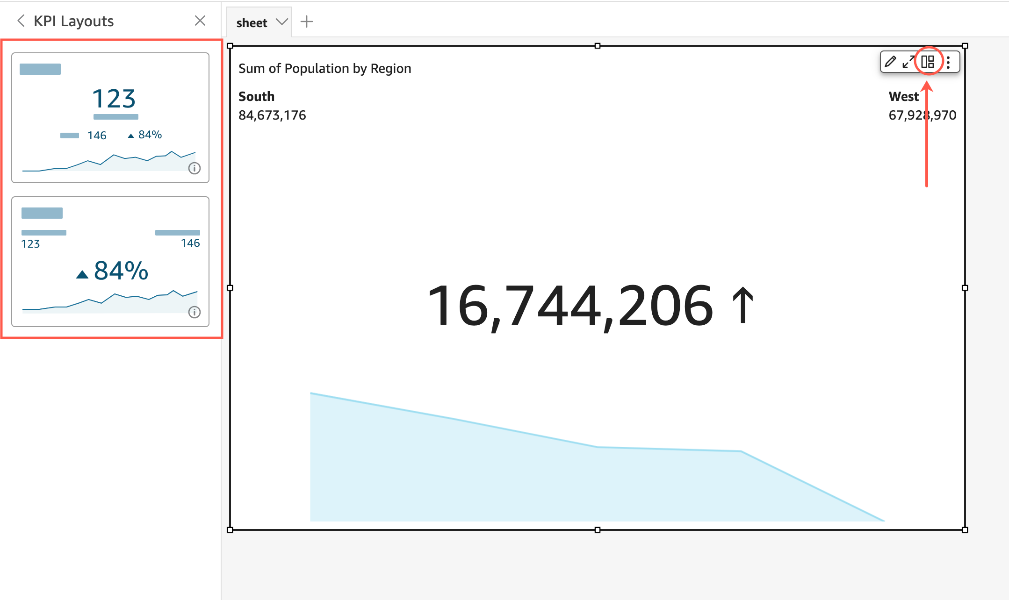Switch to the sheet tab
Viewport: 1009px width, 600px height.
pyautogui.click(x=252, y=21)
